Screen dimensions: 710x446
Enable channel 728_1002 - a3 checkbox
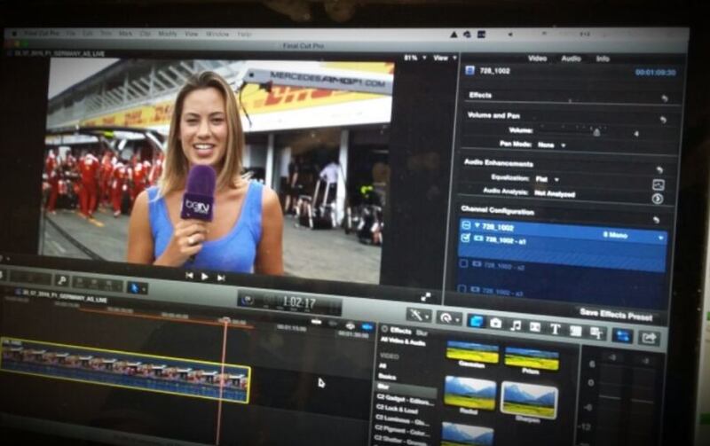click(461, 288)
